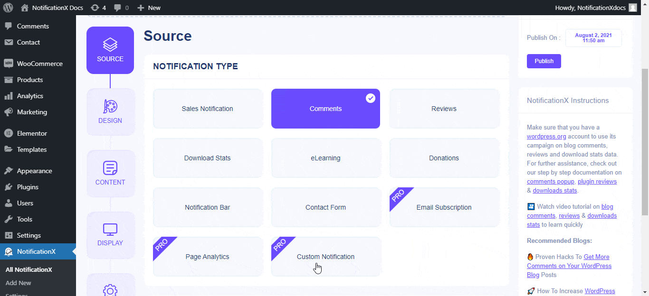
Task: Click the NotificationX logo icon in sidebar
Action: click(8, 251)
